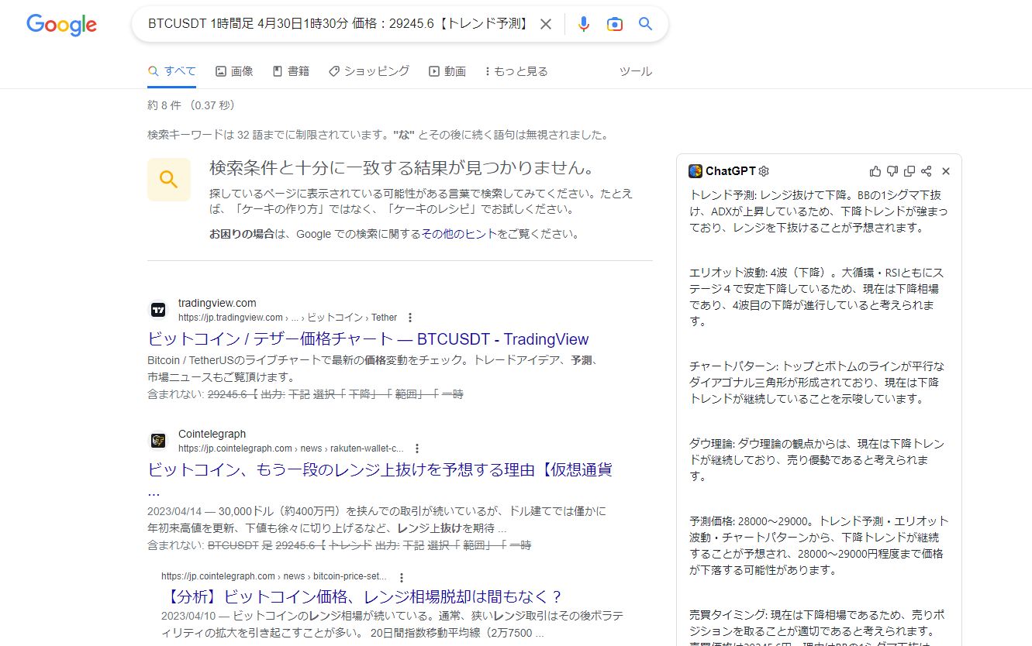Click the large no-results search icon

pyautogui.click(x=169, y=180)
